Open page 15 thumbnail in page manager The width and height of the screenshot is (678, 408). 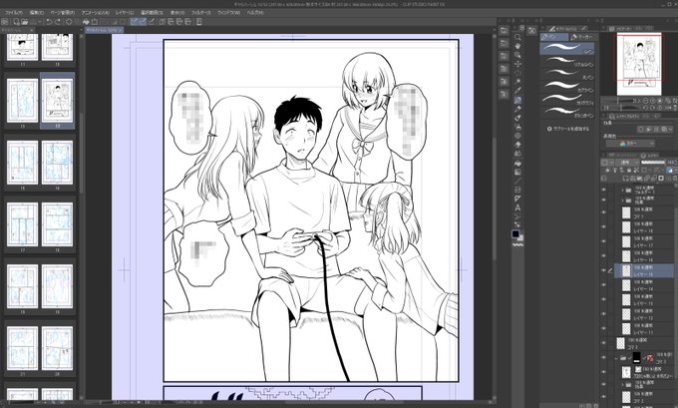point(23,163)
